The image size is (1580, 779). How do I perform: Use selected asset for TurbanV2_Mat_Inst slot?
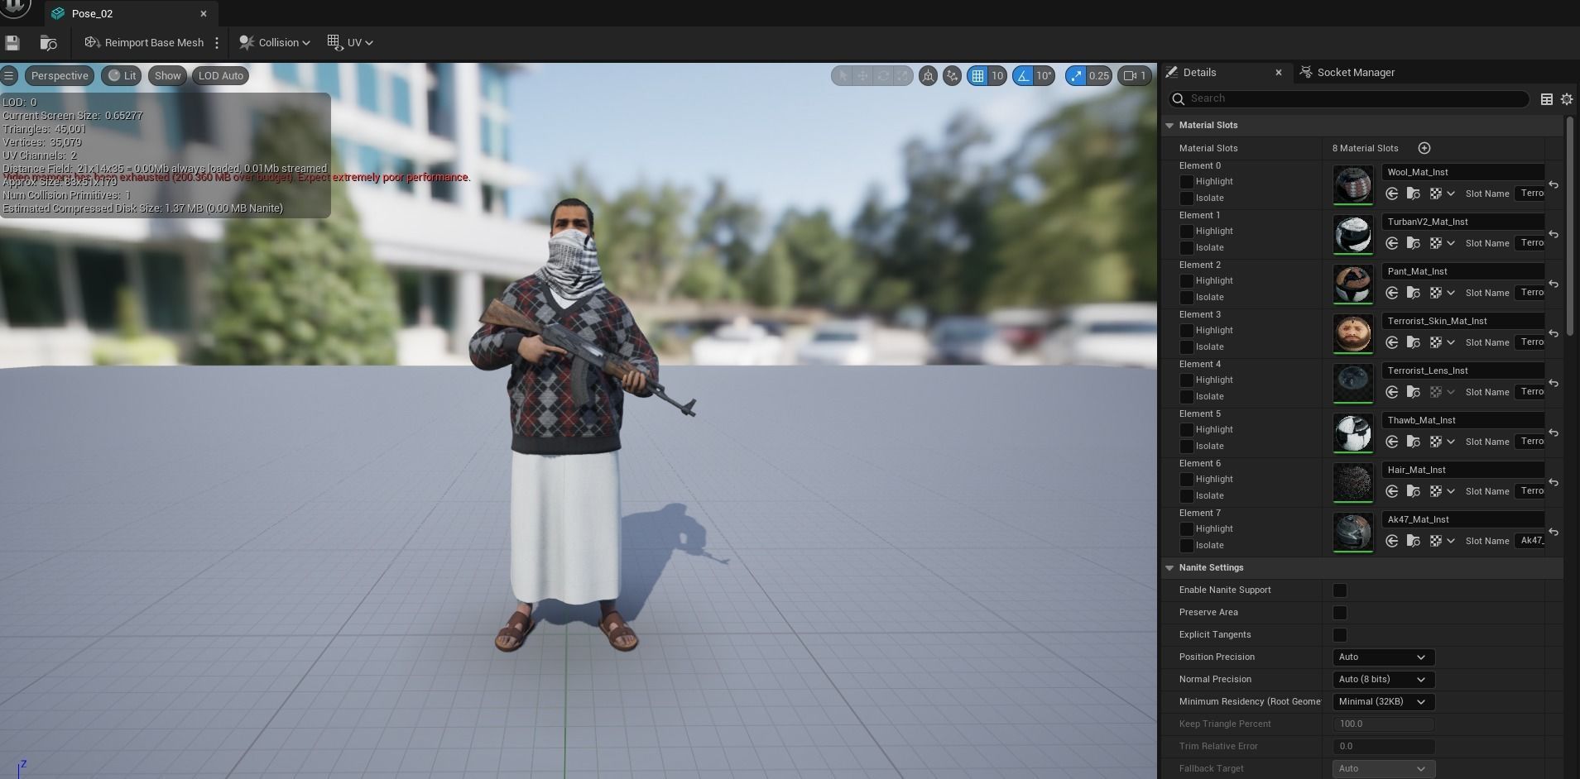click(1392, 243)
